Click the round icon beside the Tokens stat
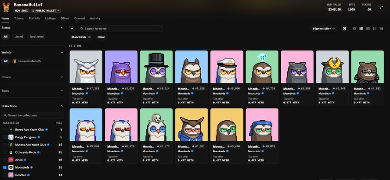The image size is (390, 180). click(x=381, y=7)
